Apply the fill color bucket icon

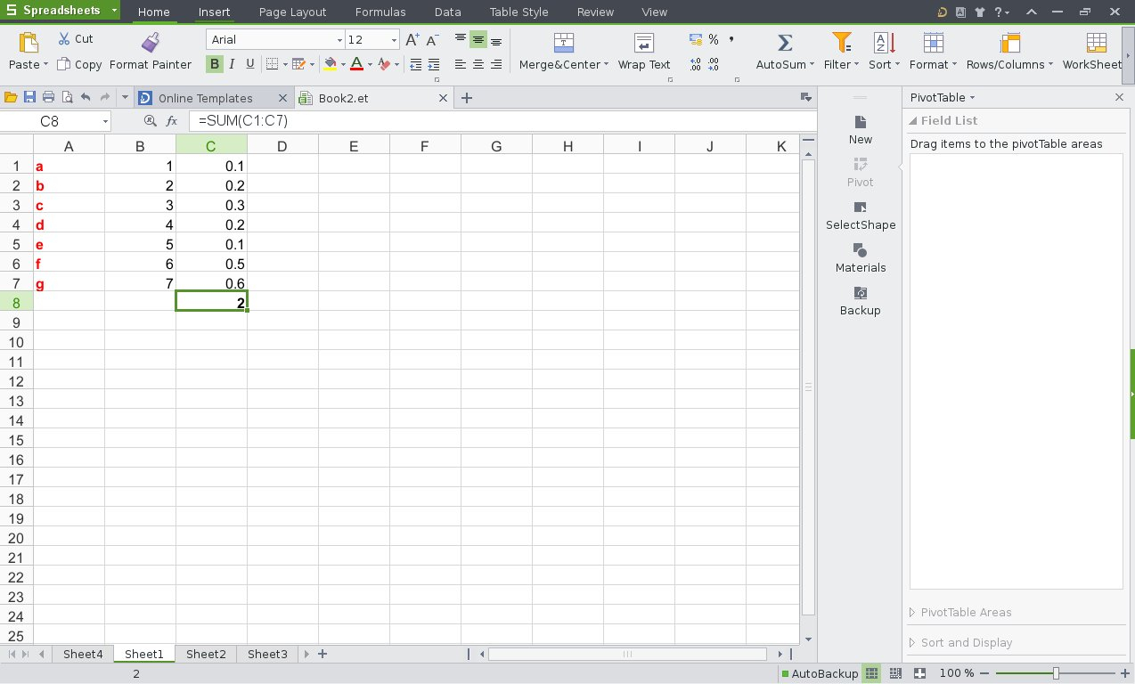pos(331,64)
